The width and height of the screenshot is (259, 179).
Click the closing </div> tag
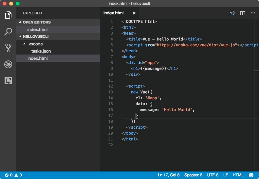(x=133, y=74)
